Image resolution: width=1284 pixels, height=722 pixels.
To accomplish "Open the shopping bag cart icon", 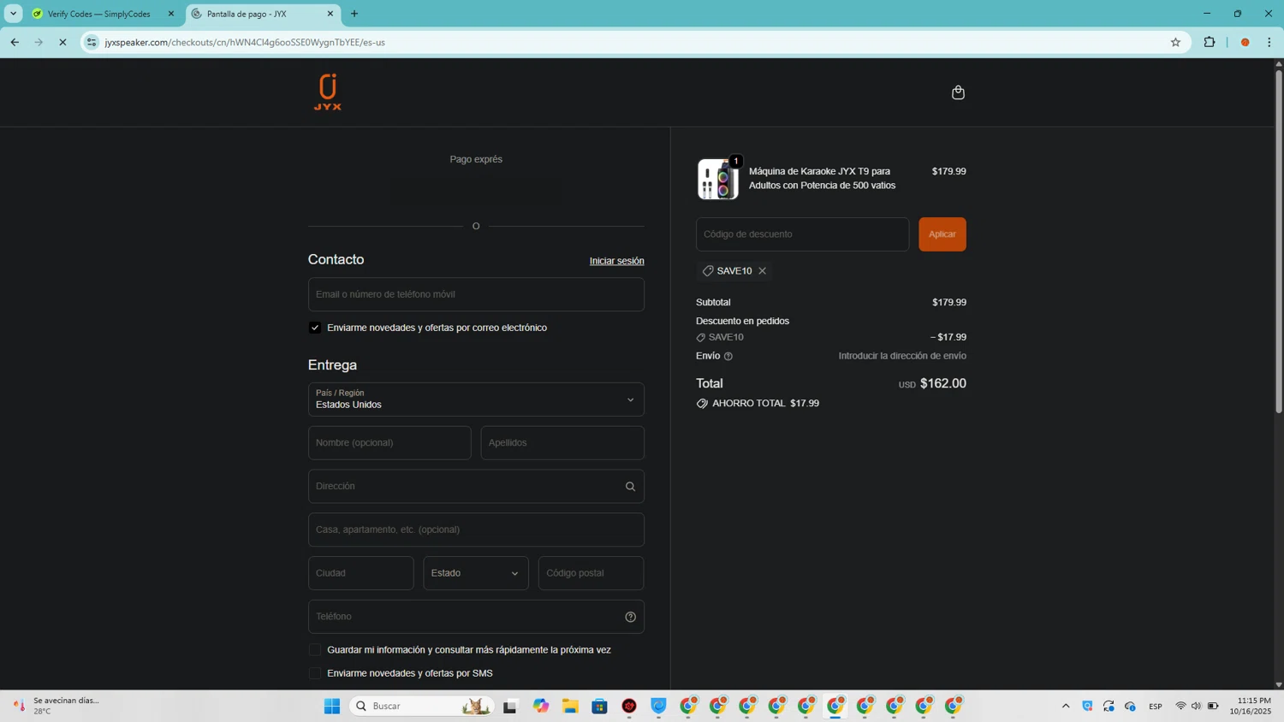I will coord(958,92).
